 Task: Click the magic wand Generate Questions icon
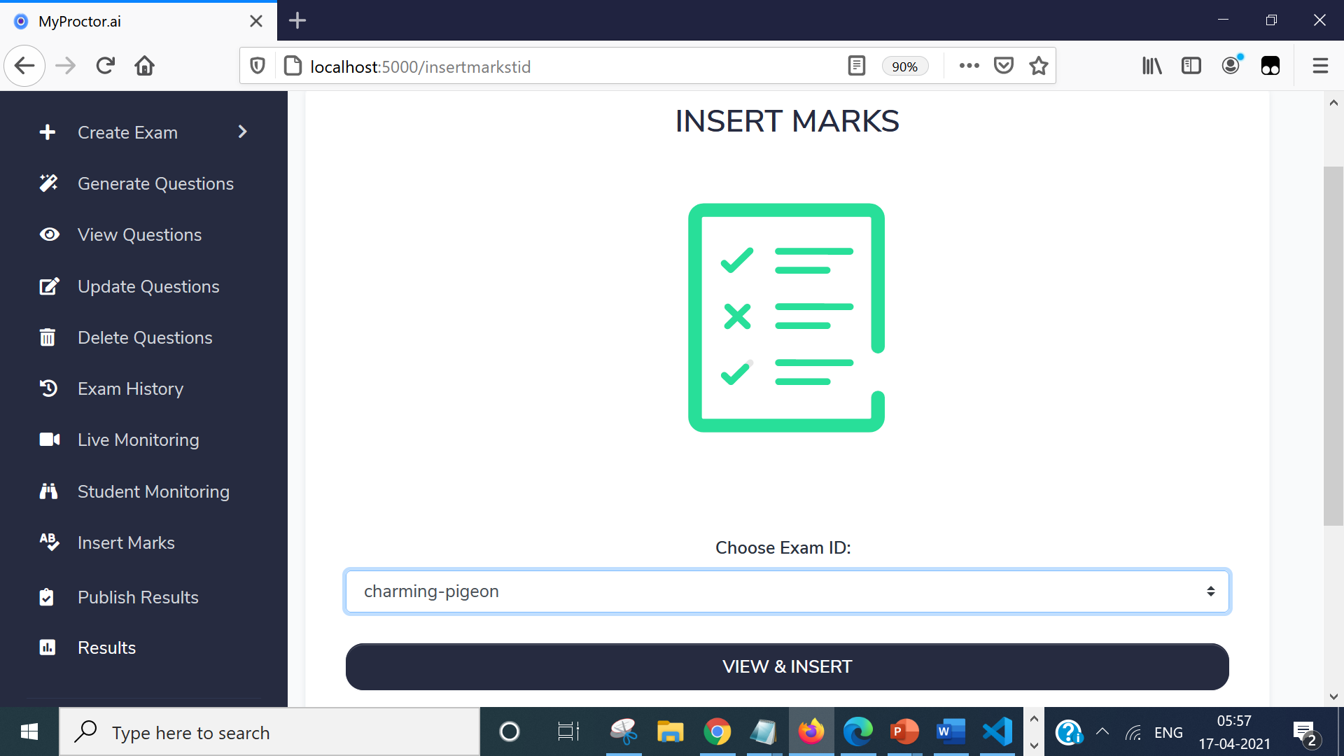[48, 183]
